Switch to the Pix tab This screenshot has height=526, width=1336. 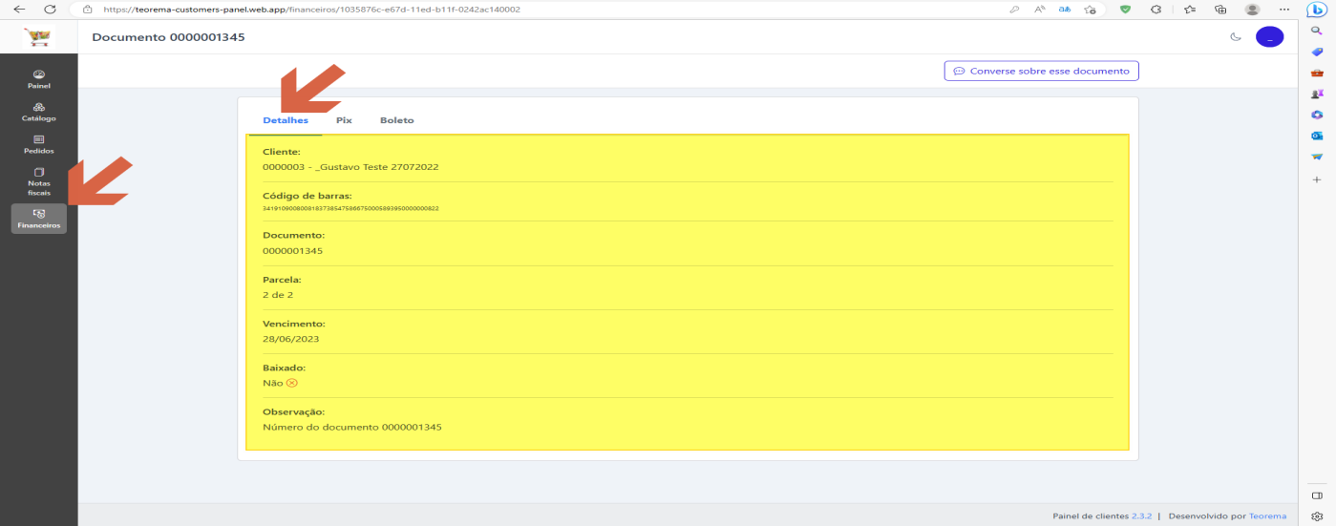(x=344, y=120)
